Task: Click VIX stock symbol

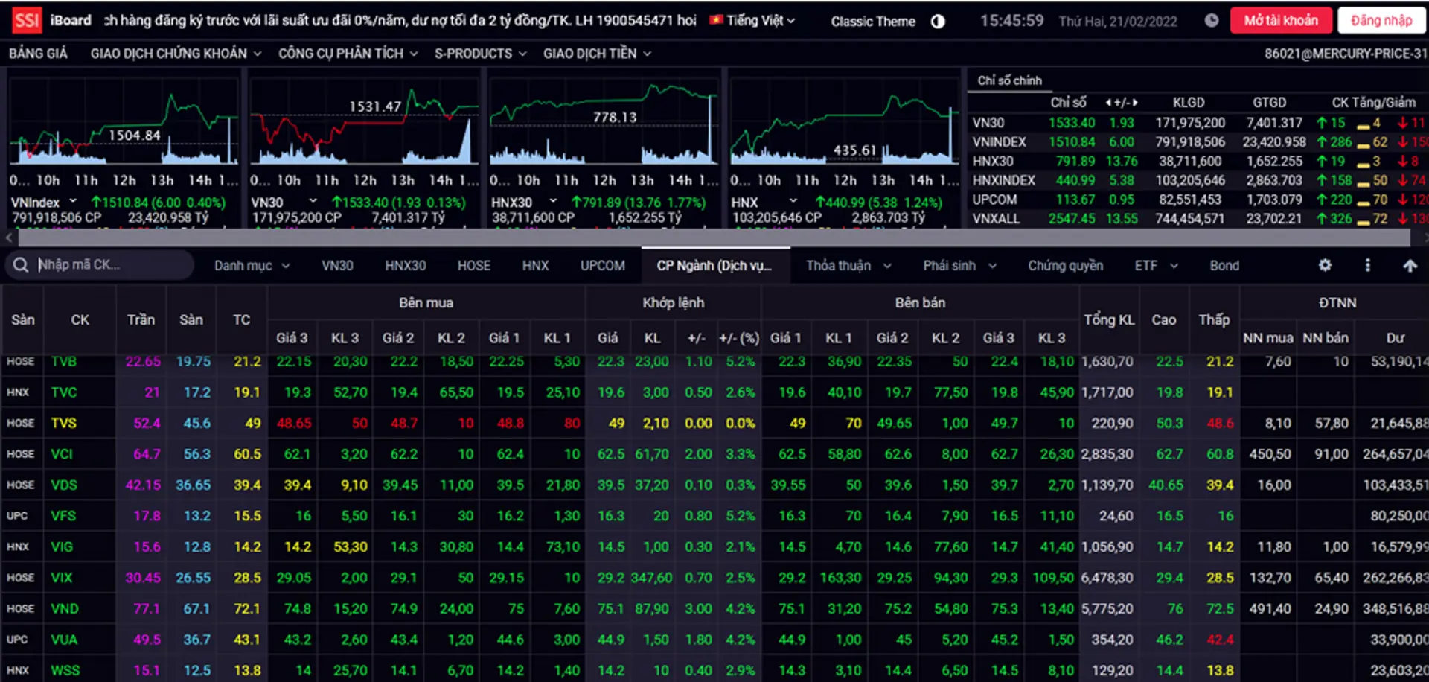Action: pos(62,578)
